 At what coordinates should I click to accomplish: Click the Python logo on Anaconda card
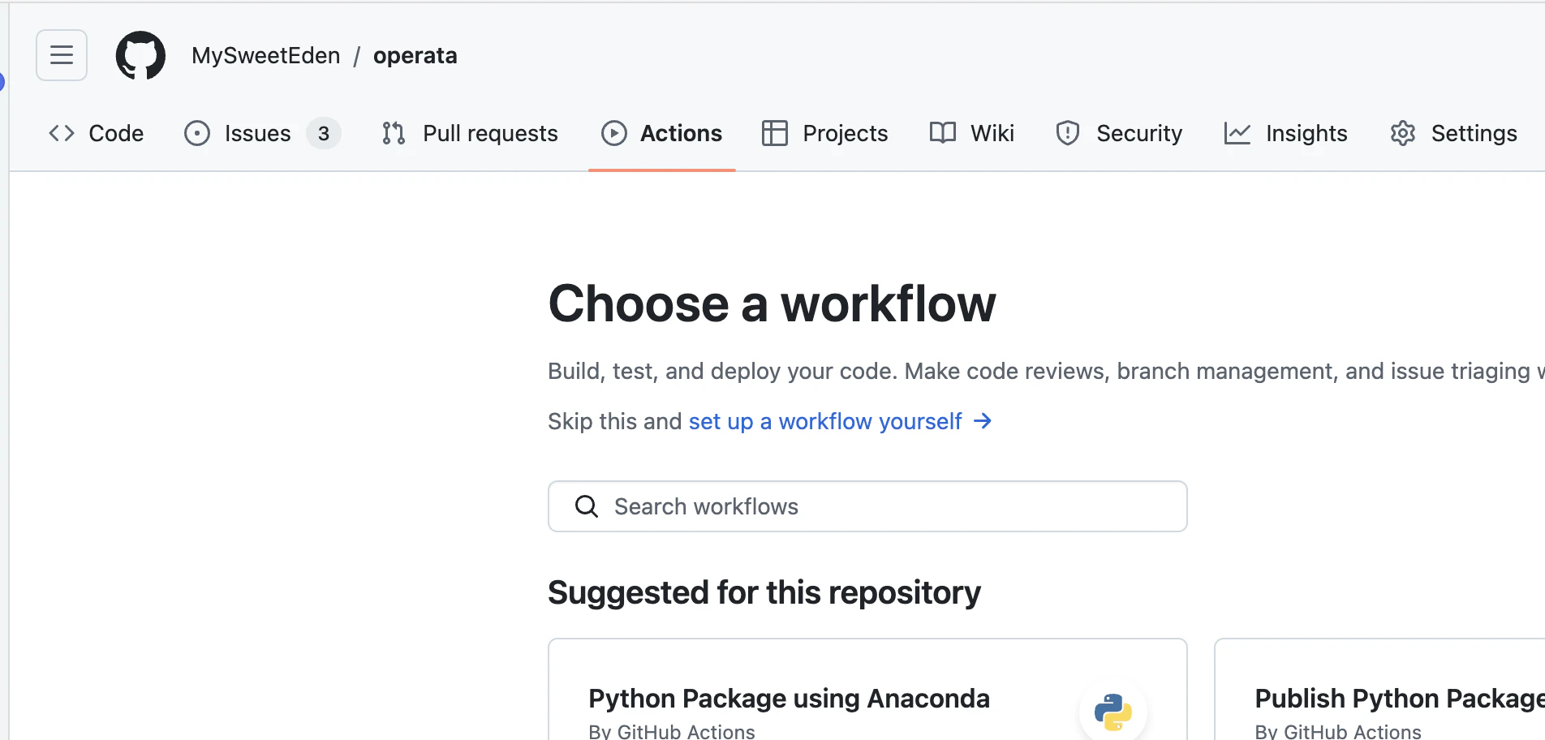click(x=1112, y=712)
